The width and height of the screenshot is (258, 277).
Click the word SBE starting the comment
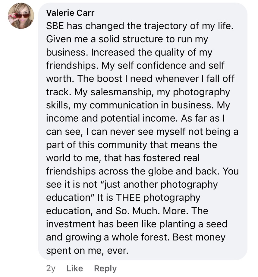(x=55, y=26)
